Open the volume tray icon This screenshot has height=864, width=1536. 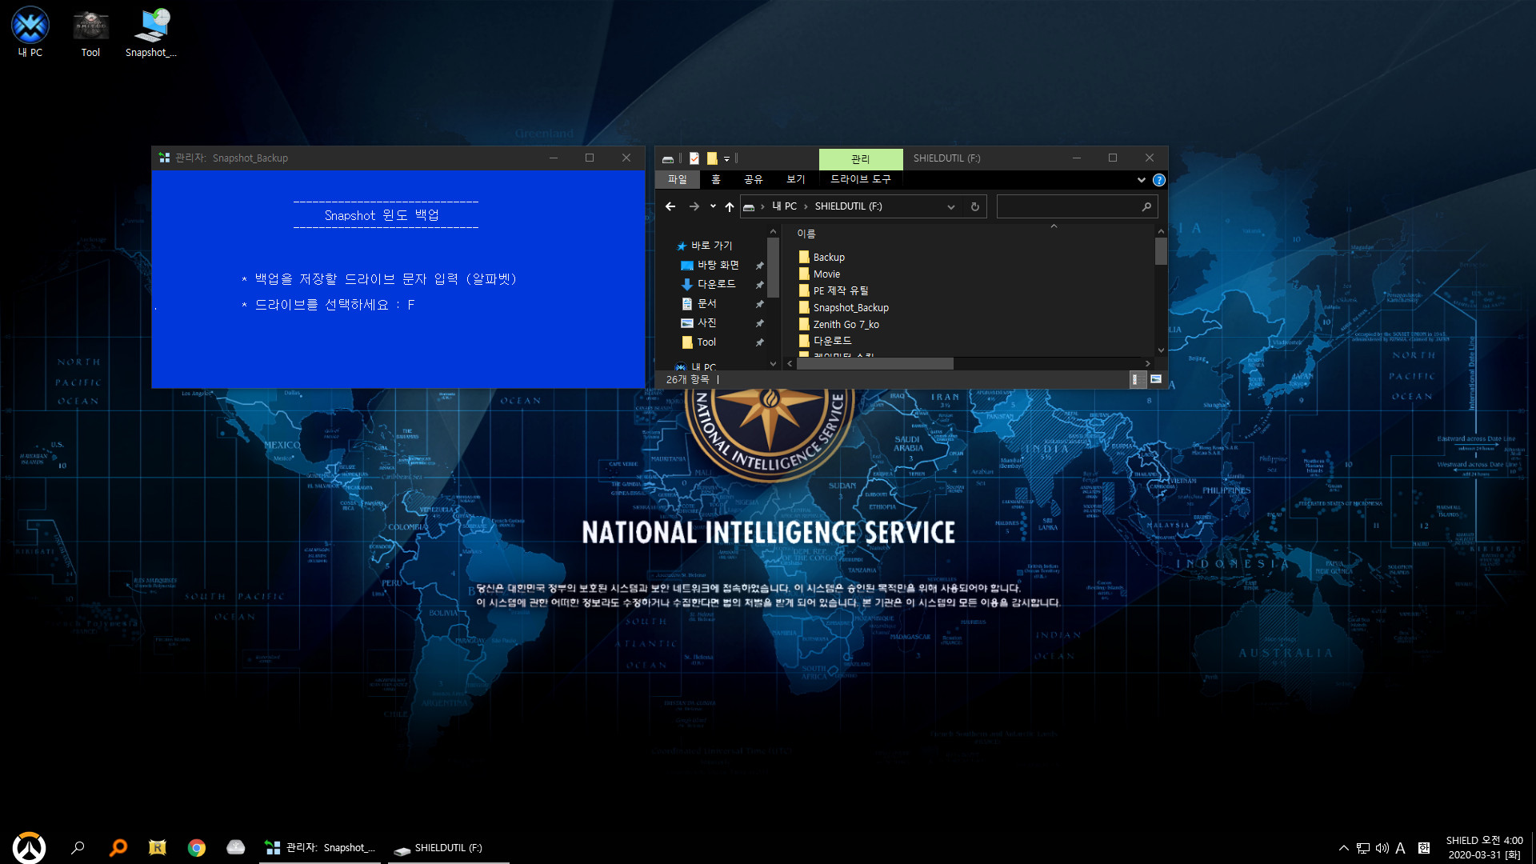pos(1382,848)
